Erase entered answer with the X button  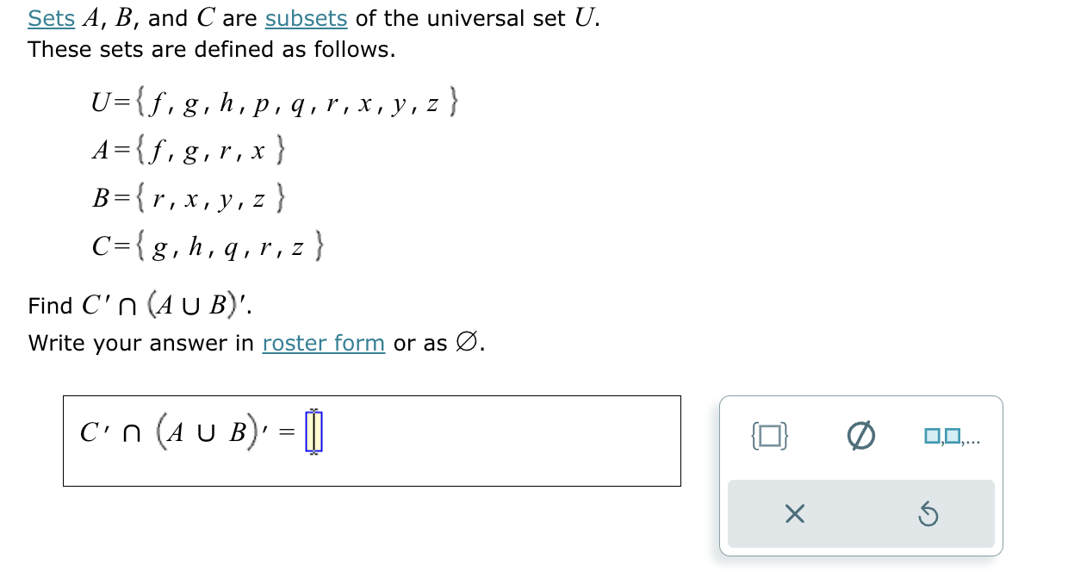[x=794, y=513]
